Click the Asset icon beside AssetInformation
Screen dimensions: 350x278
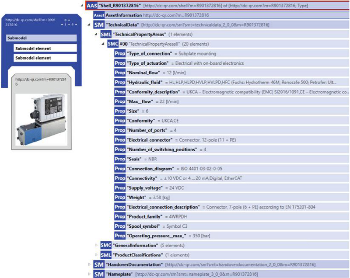pos(99,15)
